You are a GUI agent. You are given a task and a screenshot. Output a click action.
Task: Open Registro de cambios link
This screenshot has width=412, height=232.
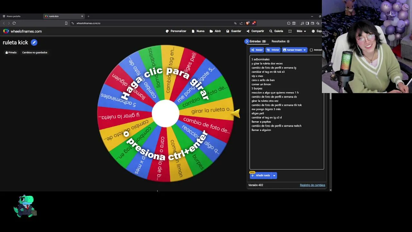pyautogui.click(x=312, y=185)
